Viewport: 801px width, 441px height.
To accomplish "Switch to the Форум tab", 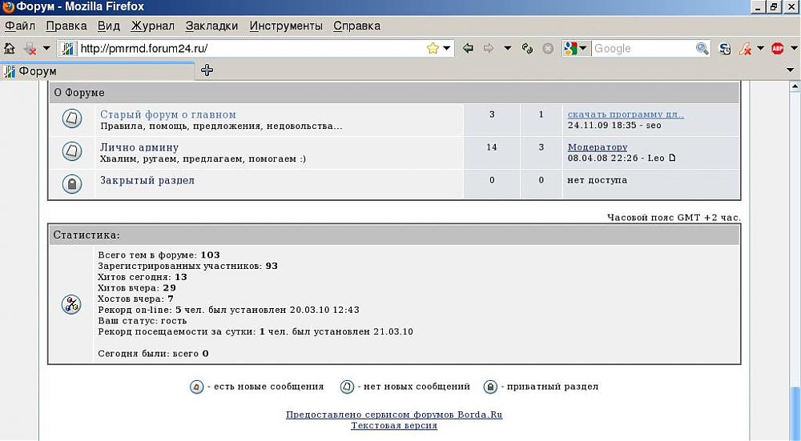I will [x=96, y=71].
